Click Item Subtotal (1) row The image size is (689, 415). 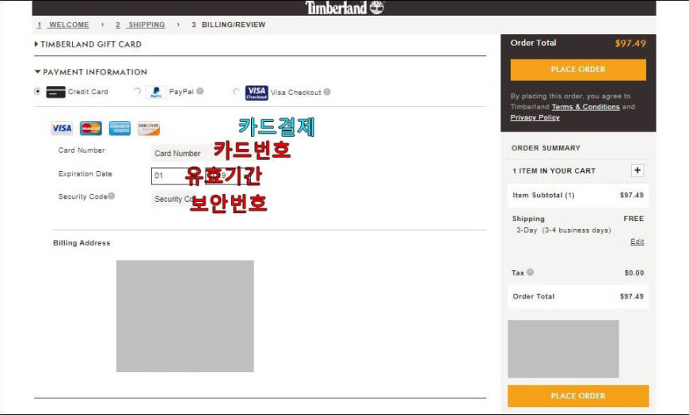[578, 195]
